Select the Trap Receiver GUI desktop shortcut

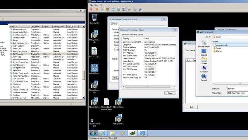[95, 123]
